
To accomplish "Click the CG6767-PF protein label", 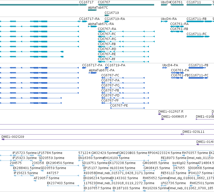I will [110, 100].
